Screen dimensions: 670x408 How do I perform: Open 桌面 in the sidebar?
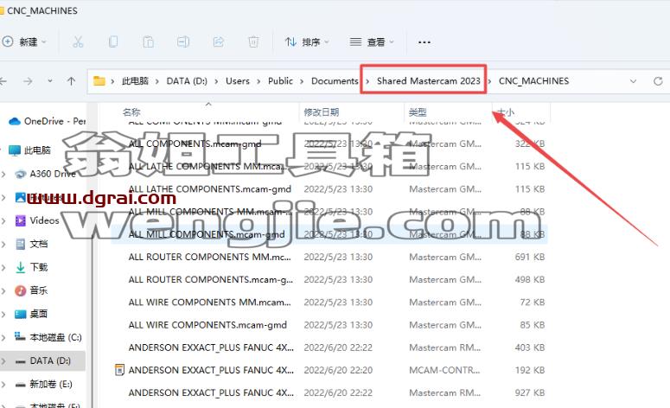[x=32, y=314]
